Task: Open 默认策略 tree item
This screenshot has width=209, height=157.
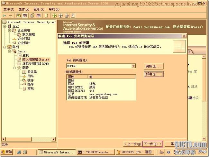Action: tap(29, 34)
